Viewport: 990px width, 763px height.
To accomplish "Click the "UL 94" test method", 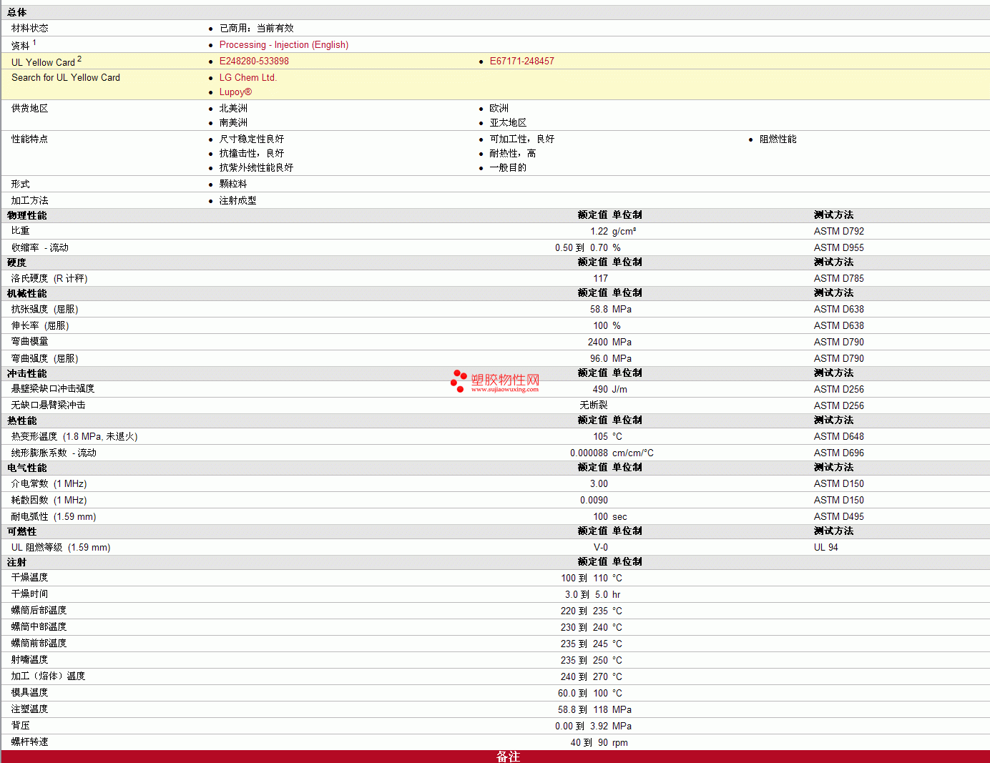I will coord(826,548).
